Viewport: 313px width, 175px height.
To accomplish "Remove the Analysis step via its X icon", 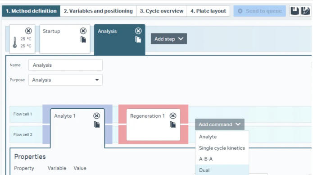I will pyautogui.click(x=138, y=31).
